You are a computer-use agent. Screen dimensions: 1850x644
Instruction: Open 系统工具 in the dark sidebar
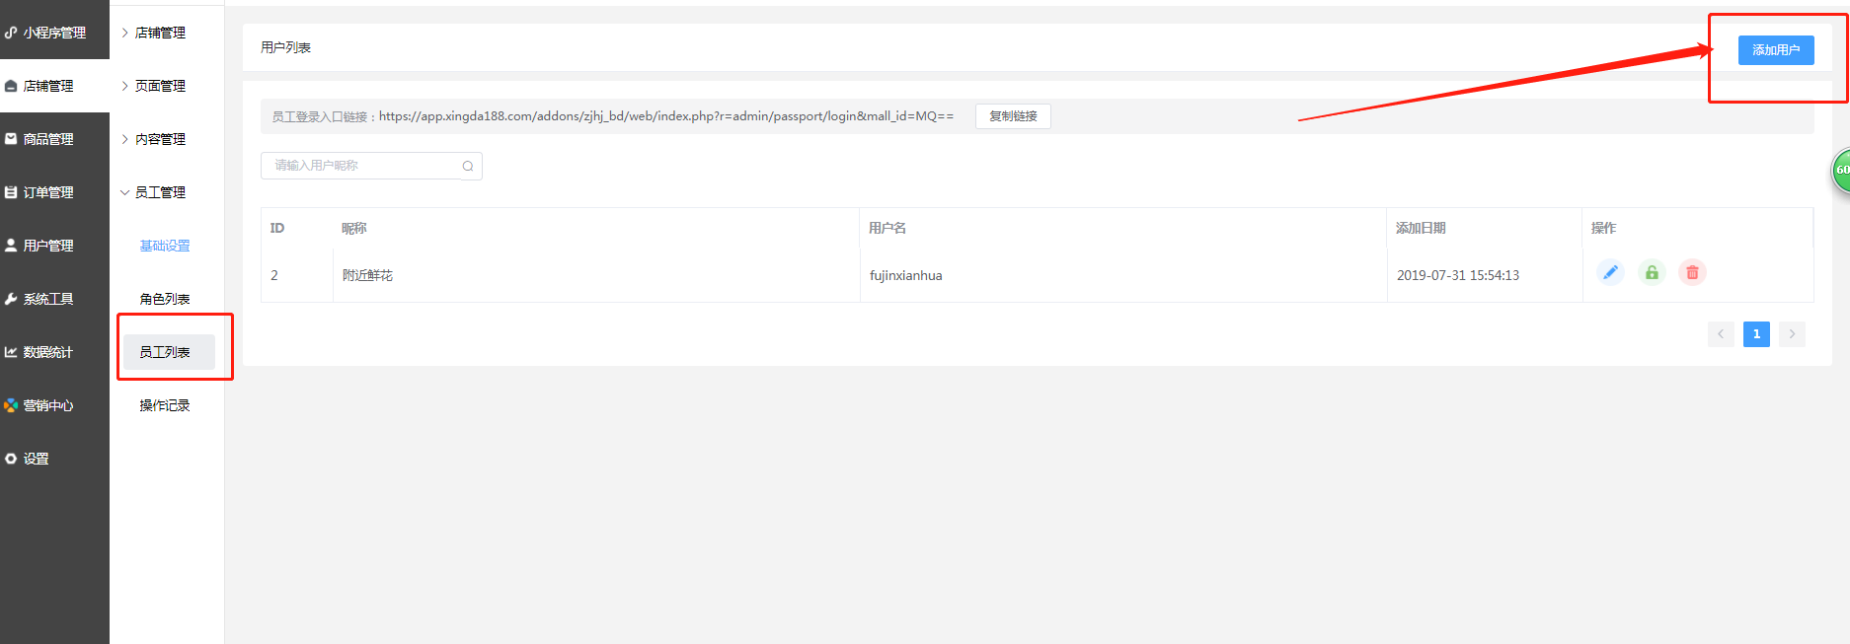point(54,299)
